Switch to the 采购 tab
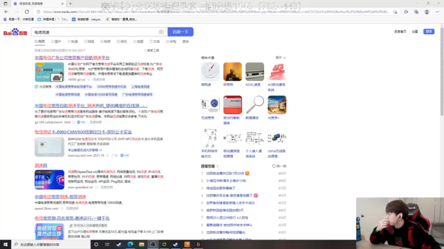Screen dimensions: 444x249 171,41
